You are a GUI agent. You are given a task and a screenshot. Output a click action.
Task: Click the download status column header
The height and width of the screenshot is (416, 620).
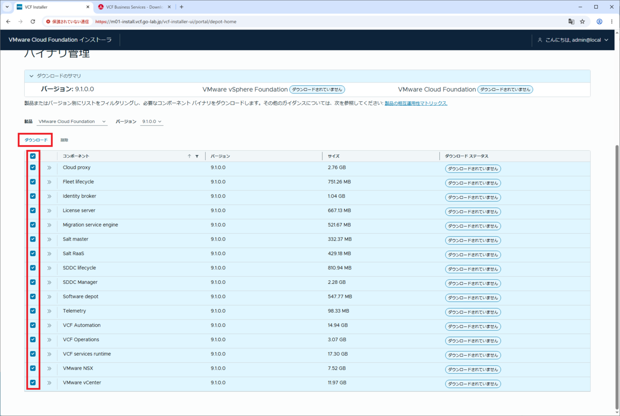point(467,156)
